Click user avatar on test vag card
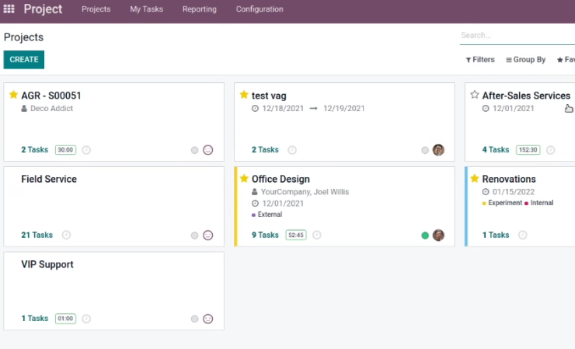Screen dimensions: 575x349 438,150
